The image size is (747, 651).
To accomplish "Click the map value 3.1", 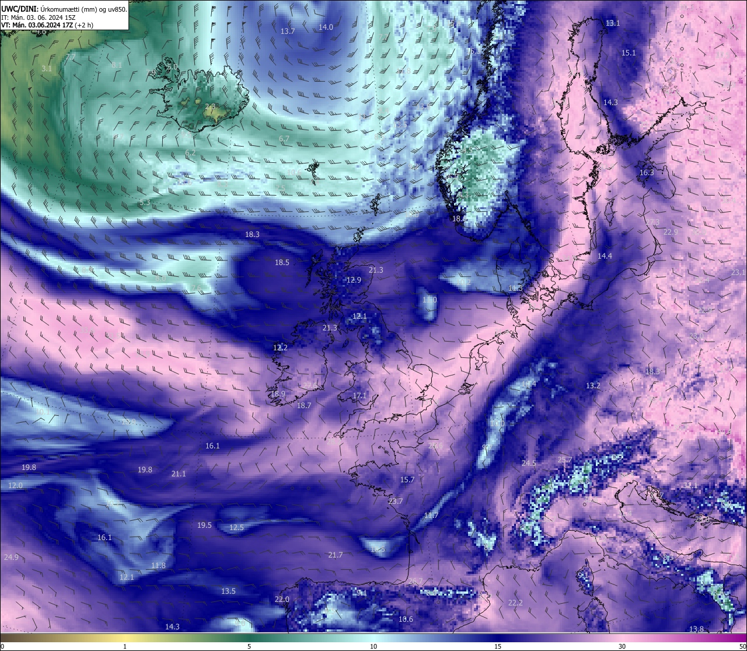I will tap(47, 68).
